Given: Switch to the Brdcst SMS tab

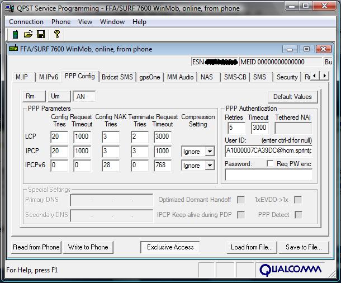Looking at the screenshot, I should click(x=117, y=77).
